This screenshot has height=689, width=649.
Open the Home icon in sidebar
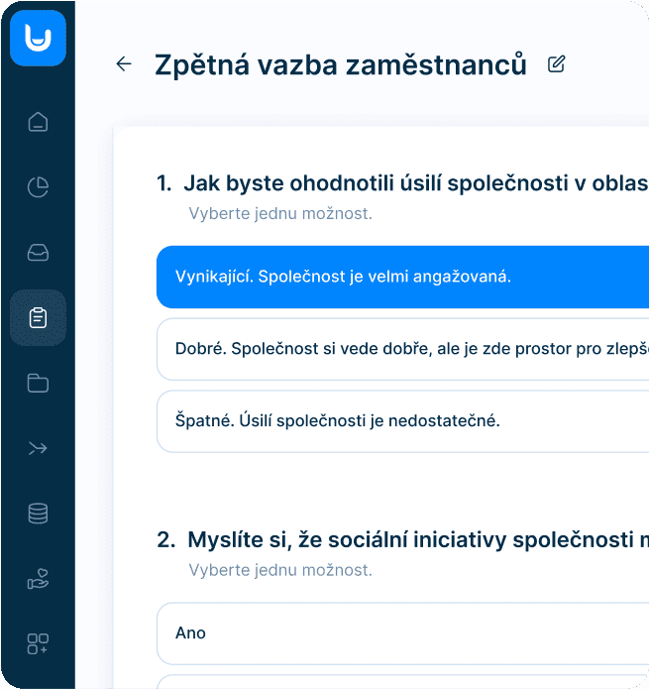pyautogui.click(x=38, y=122)
